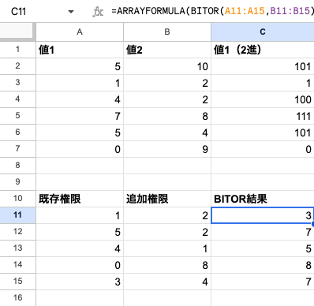
Task: Click cell B7 containing 9
Action: coord(167,149)
